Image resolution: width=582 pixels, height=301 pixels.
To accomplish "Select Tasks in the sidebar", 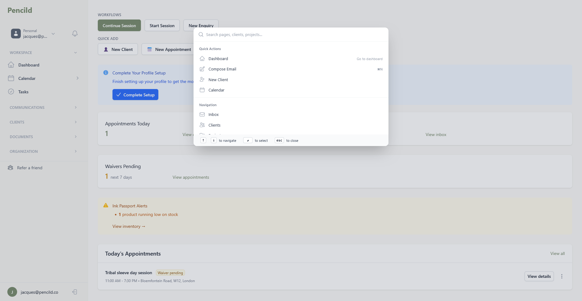I will point(23,91).
